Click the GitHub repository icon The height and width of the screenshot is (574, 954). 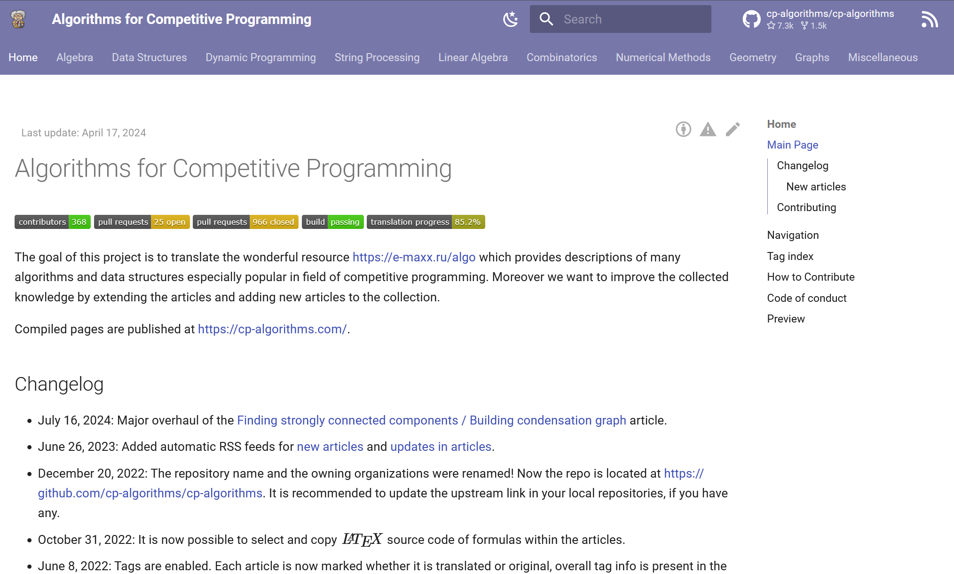point(749,19)
